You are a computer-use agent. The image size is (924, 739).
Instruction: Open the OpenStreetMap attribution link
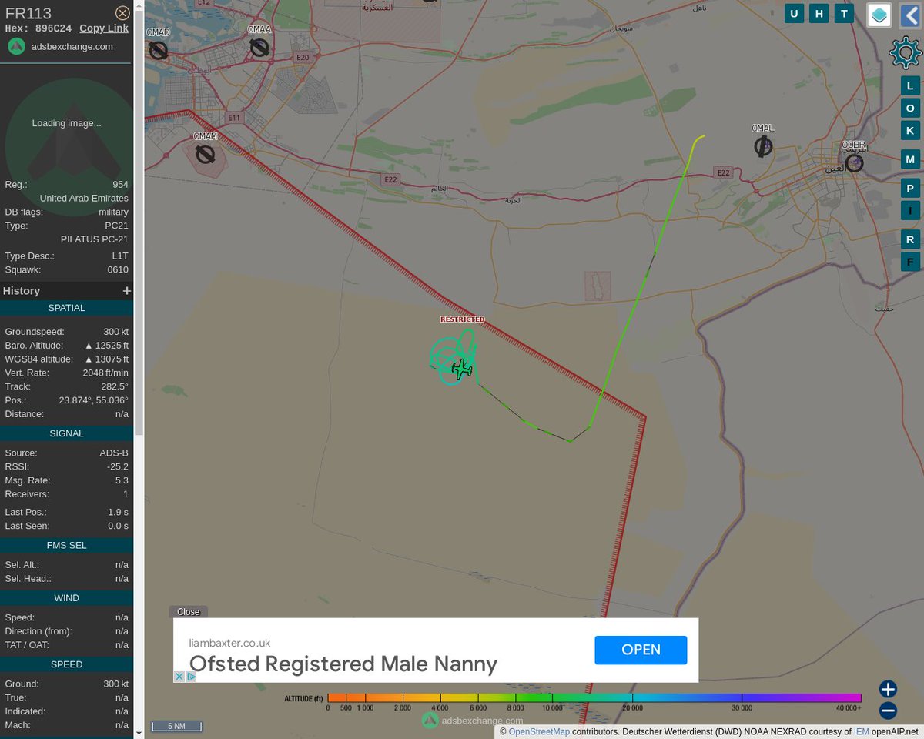pos(539,731)
